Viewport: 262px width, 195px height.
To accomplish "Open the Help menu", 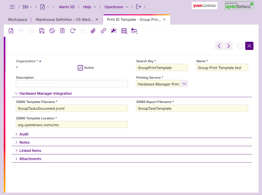I will click(x=87, y=7).
